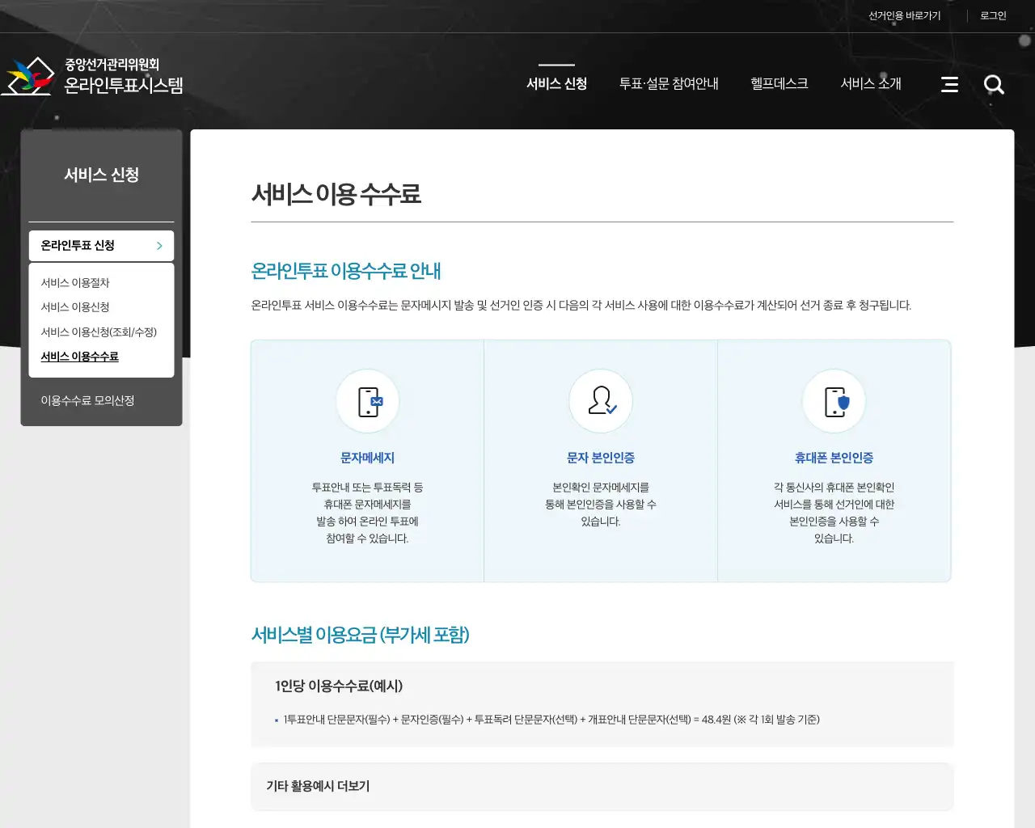Open the site search with the magnifier icon
1035x828 pixels.
(x=994, y=84)
